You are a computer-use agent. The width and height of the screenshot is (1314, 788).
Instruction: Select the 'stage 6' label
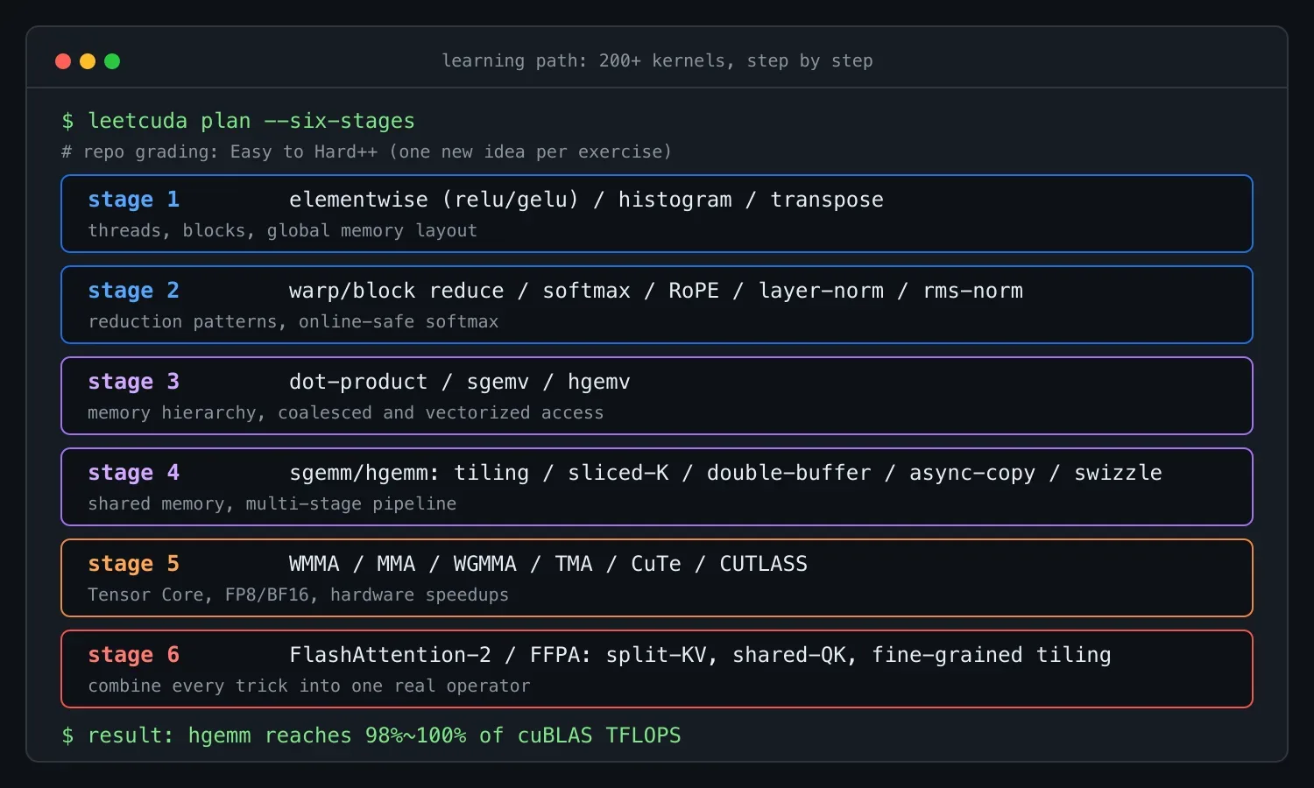[x=133, y=655]
